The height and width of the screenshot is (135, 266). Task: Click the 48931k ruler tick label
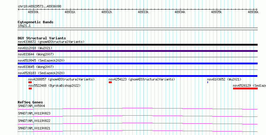tap(70, 12)
